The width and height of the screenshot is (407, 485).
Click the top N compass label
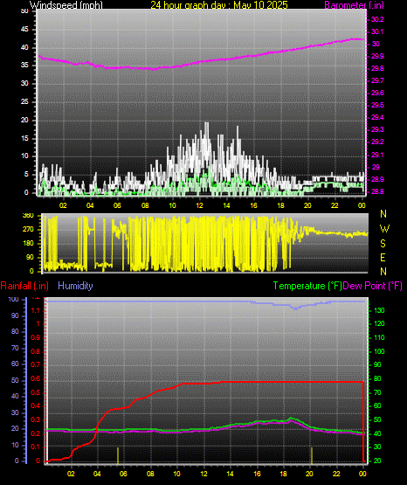pos(383,214)
